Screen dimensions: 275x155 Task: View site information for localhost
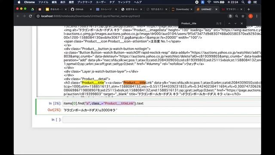pyautogui.click(x=38, y=16)
